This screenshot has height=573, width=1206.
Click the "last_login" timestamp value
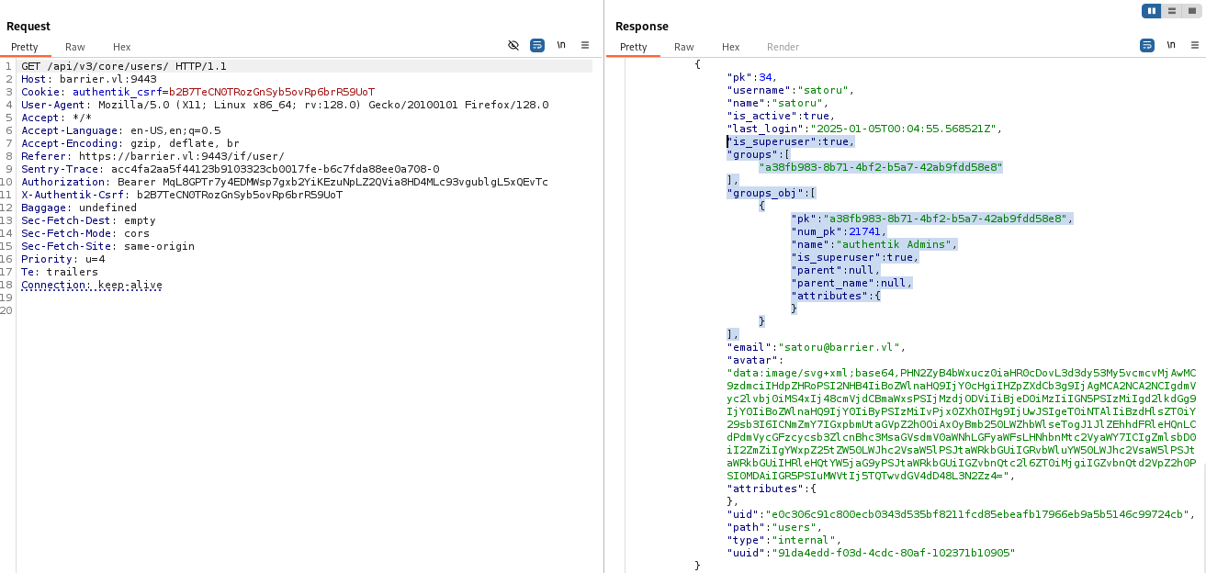[901, 129]
